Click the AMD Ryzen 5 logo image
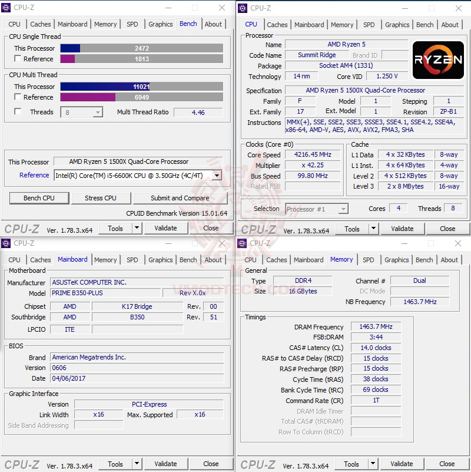This screenshot has width=471, height=472. 438,60
